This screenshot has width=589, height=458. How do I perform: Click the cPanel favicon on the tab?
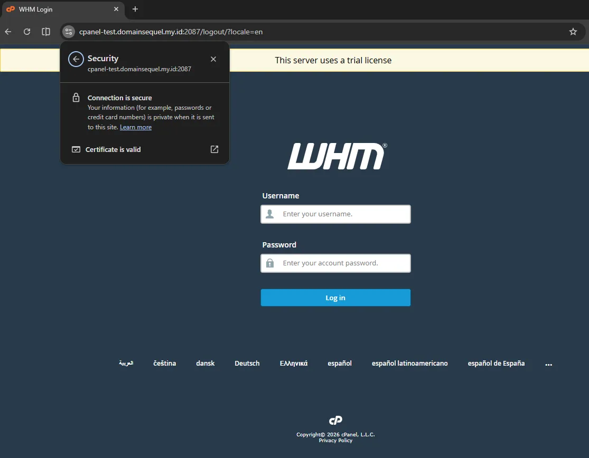[x=11, y=9]
